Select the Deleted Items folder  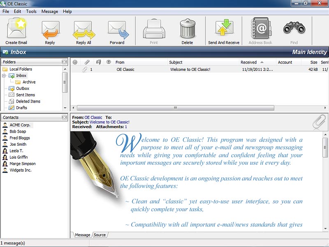pyautogui.click(x=28, y=101)
